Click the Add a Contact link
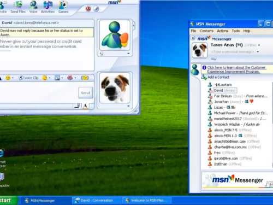Viewport: 273px width, 205px height. pos(218,77)
